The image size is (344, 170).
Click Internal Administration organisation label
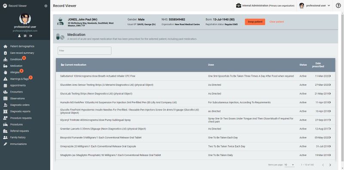(268, 6)
